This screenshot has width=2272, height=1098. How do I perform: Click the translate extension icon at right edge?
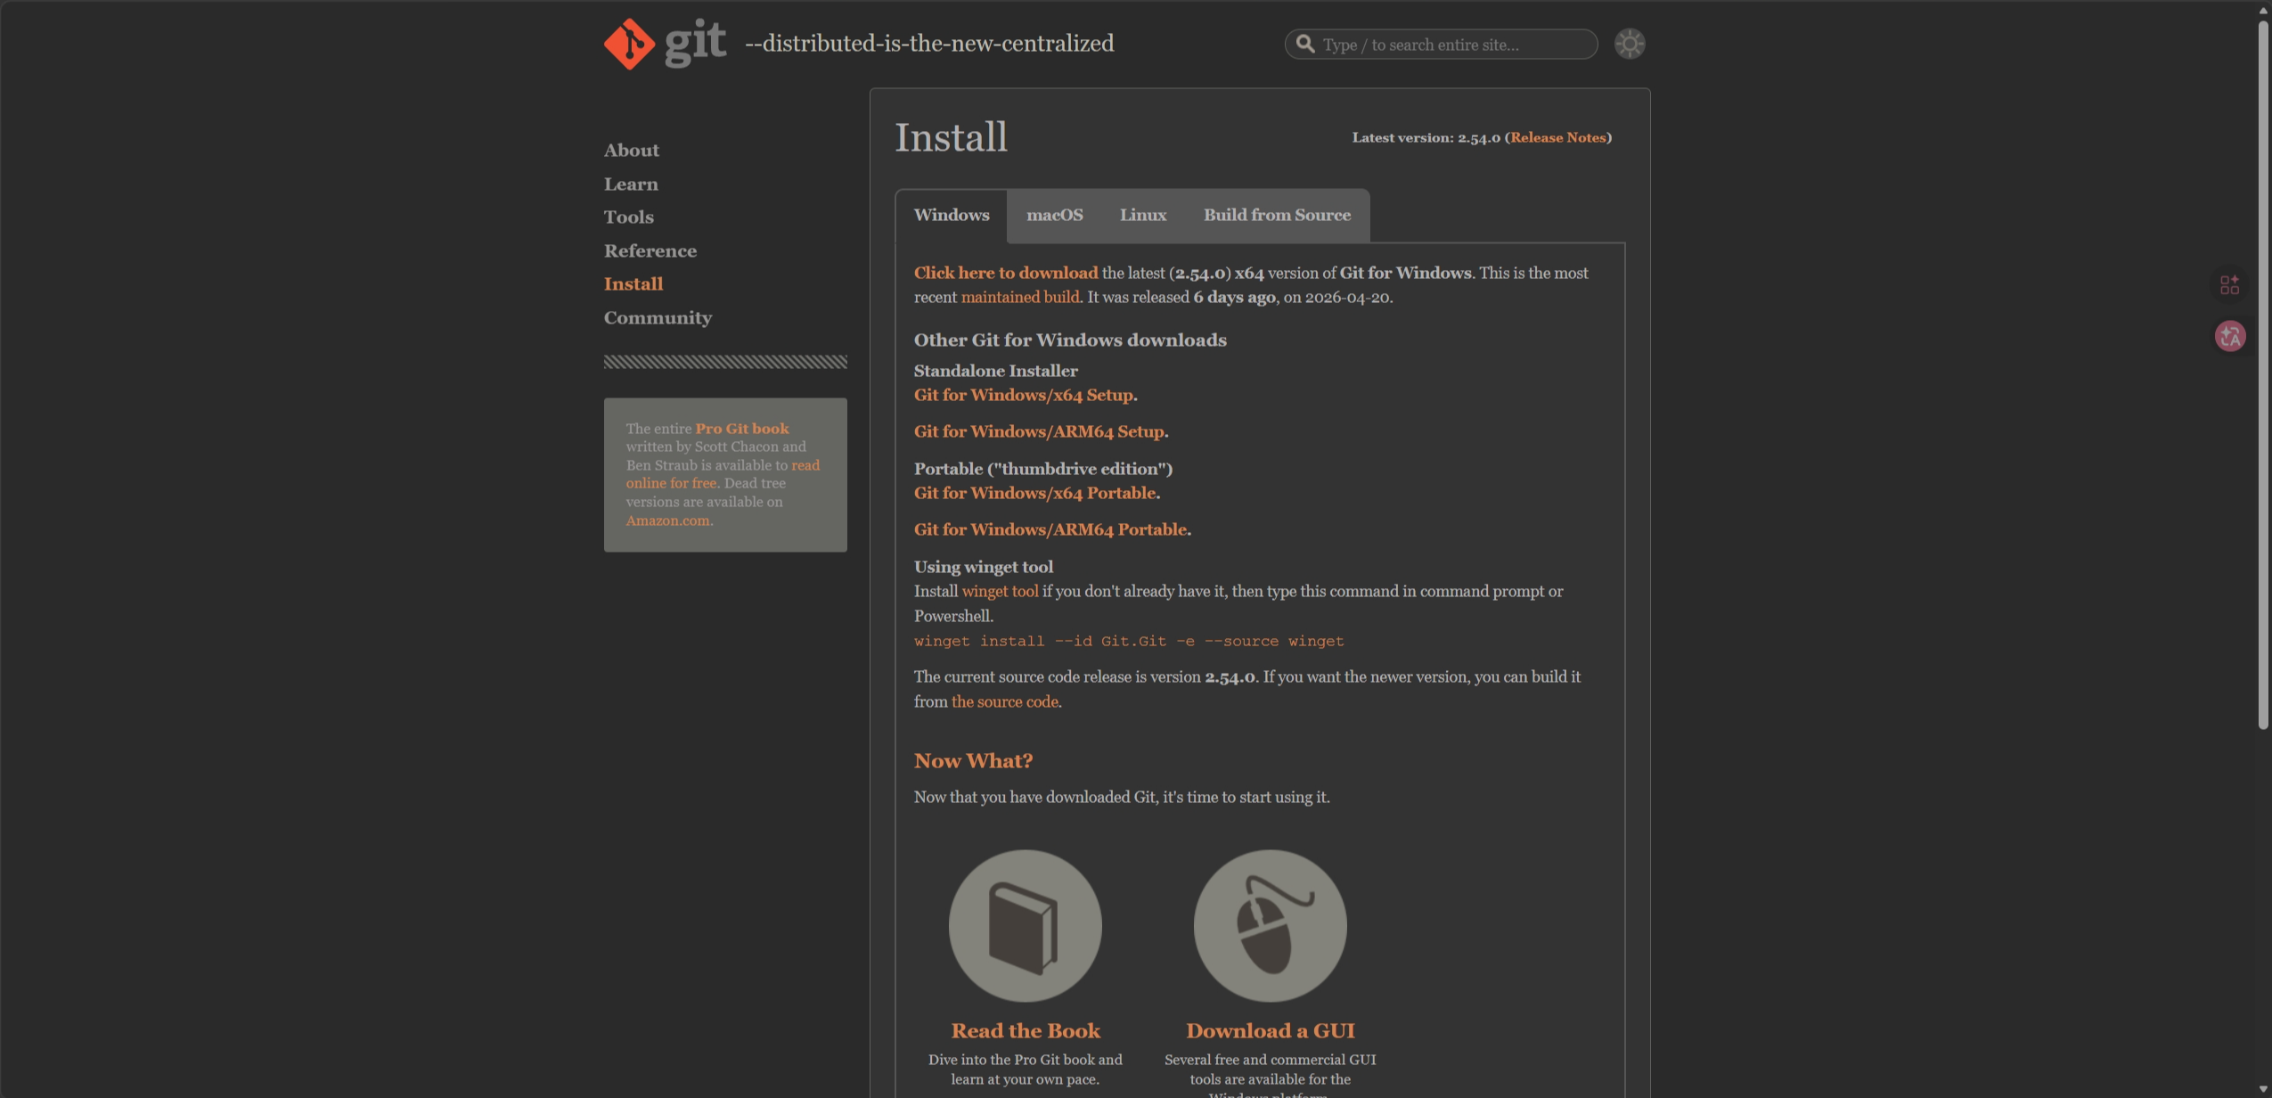[2229, 336]
